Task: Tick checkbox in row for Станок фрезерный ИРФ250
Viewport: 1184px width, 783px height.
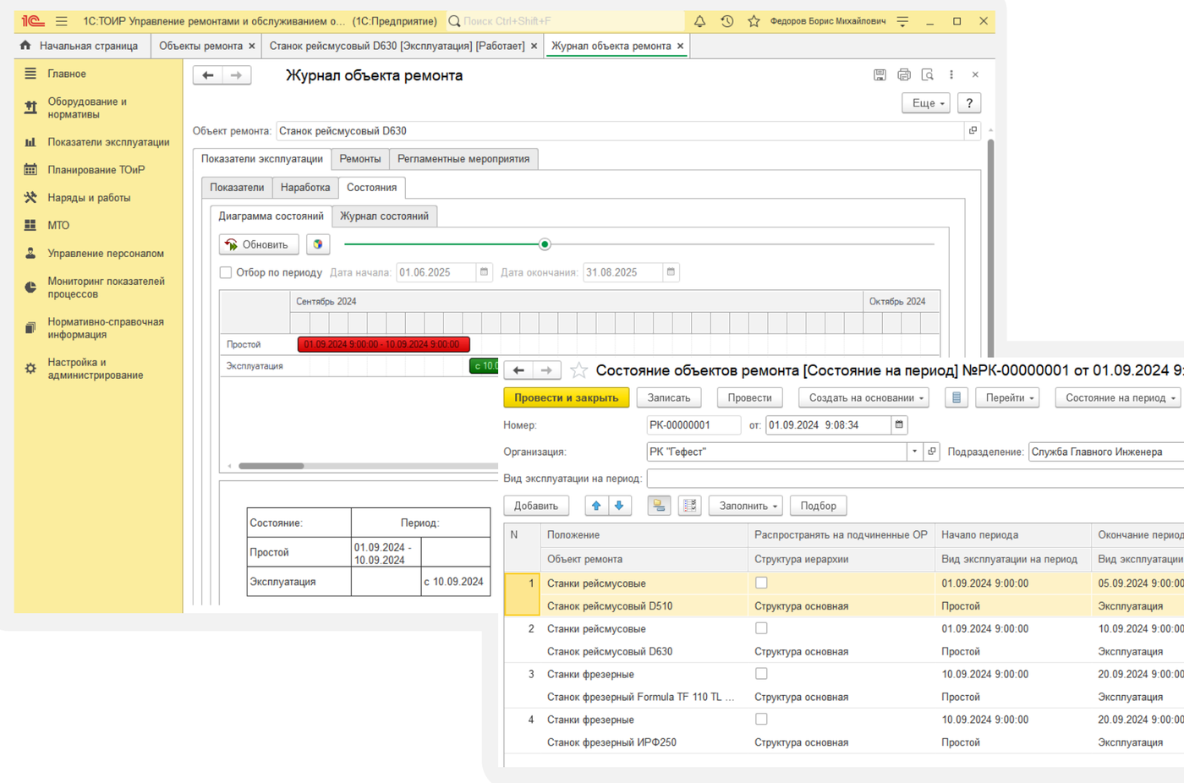Action: [x=761, y=719]
